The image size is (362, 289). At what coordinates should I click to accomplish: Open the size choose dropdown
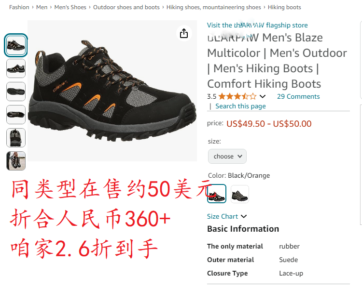pos(227,157)
